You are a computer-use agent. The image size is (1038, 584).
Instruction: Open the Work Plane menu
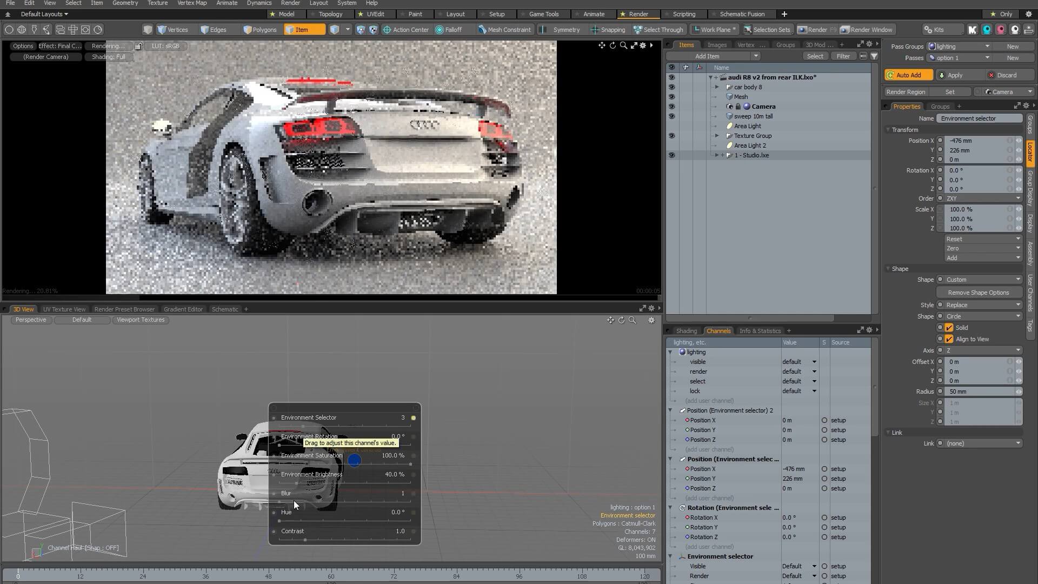pyautogui.click(x=714, y=30)
